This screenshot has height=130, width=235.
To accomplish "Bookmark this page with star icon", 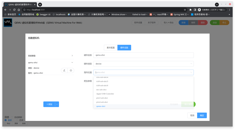I will click(x=185, y=10).
